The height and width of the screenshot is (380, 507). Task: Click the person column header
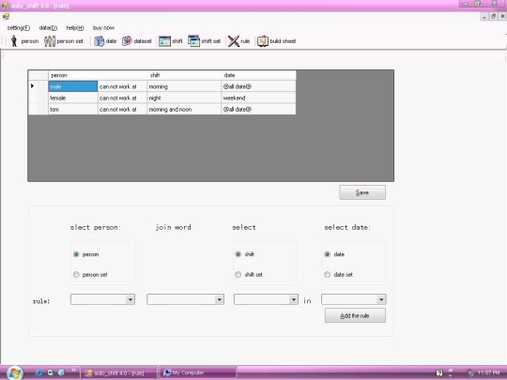pyautogui.click(x=73, y=75)
